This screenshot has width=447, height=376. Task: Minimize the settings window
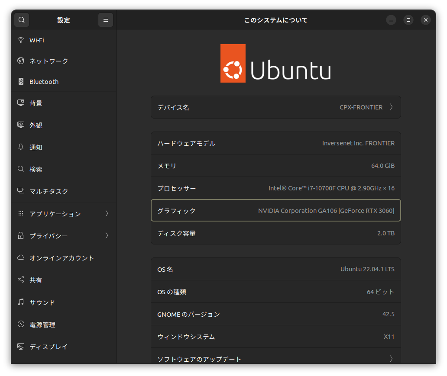(x=391, y=20)
